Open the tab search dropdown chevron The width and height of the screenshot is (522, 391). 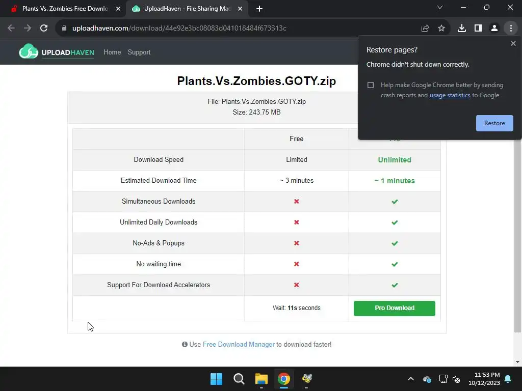[x=440, y=7]
